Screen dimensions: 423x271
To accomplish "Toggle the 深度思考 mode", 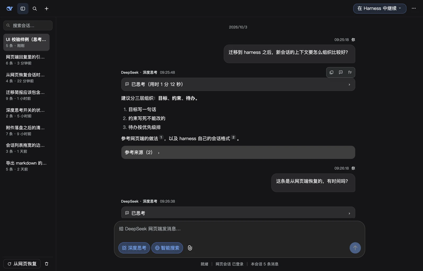I will 134,248.
